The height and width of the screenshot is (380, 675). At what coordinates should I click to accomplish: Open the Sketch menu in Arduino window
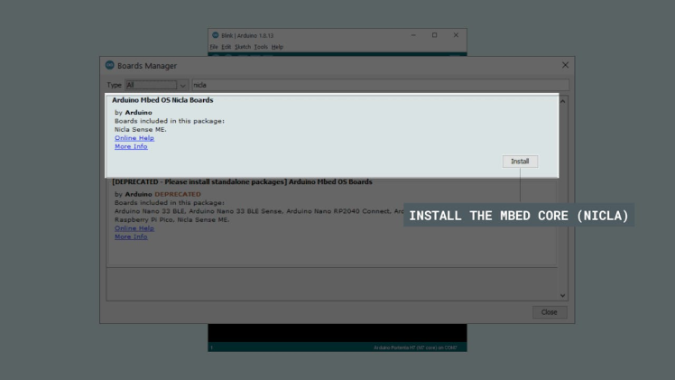[243, 47]
